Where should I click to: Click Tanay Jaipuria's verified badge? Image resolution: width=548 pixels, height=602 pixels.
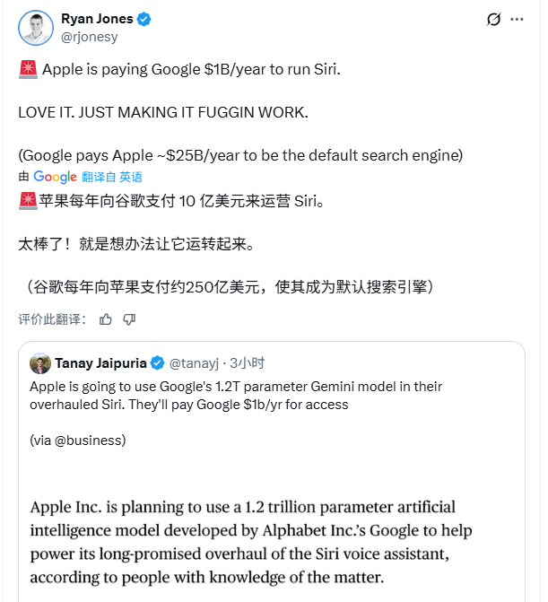[x=156, y=363]
